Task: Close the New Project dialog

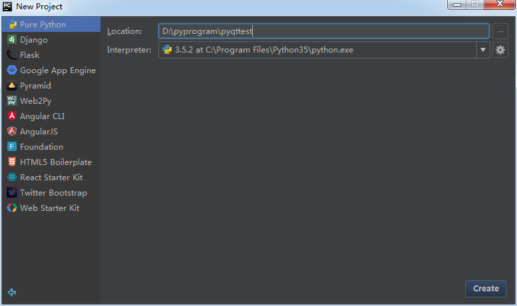Action: (x=500, y=4)
